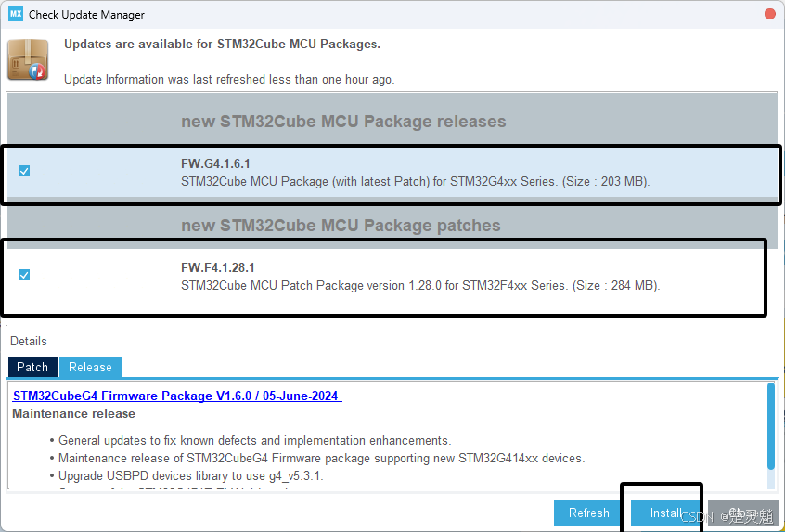Click the 'Upgrade USBPD devices library' bullet

click(191, 476)
